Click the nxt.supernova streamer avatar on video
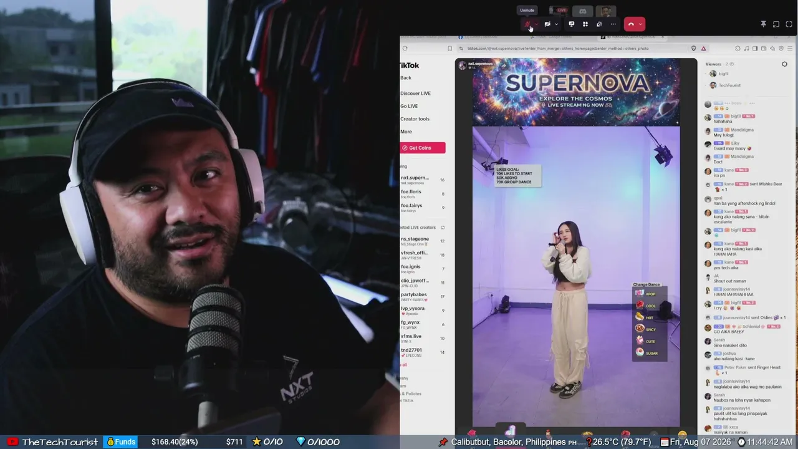798x449 pixels. (x=462, y=65)
